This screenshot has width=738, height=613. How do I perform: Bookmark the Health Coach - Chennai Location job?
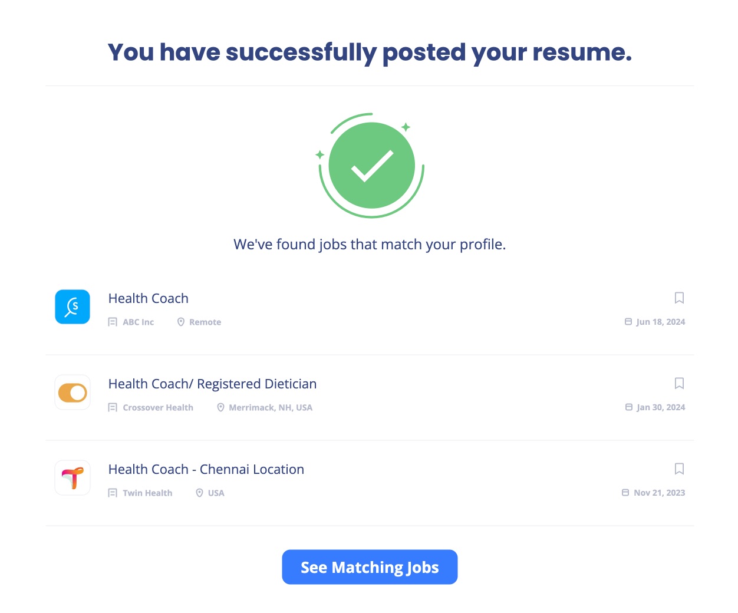(679, 469)
